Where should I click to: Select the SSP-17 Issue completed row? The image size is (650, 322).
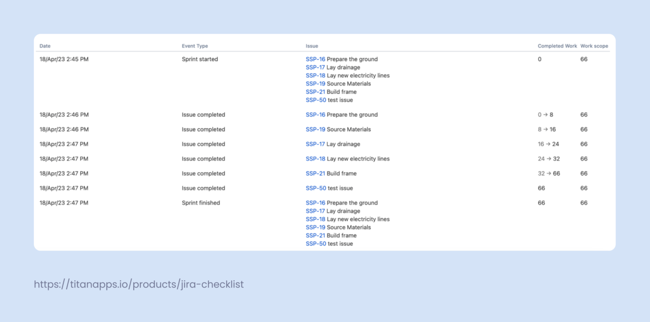point(203,144)
